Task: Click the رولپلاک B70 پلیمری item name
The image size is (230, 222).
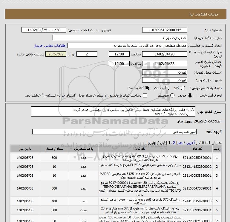Action: pos(140,201)
